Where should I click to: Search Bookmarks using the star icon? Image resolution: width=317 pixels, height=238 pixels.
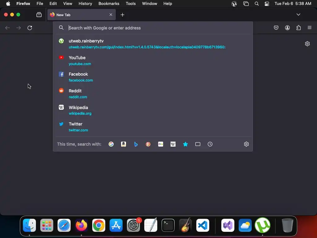coord(185,144)
